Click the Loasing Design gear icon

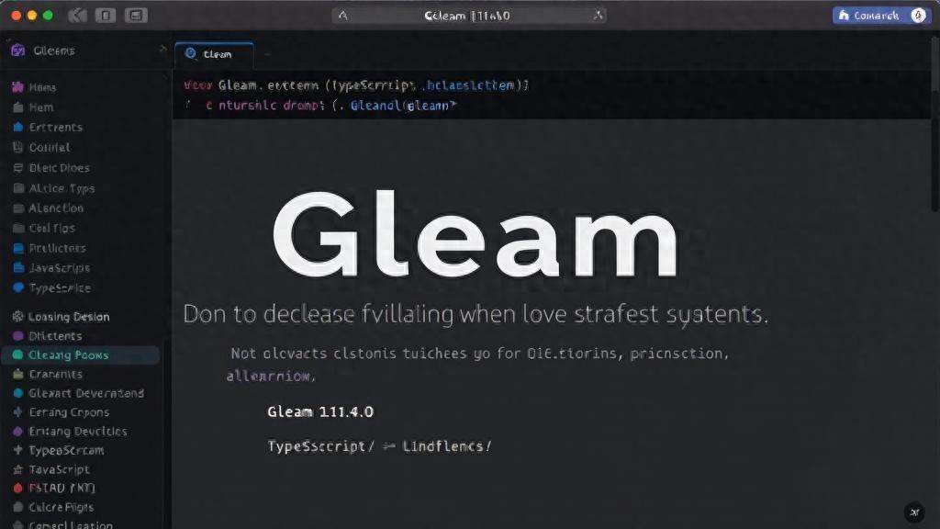tap(18, 316)
